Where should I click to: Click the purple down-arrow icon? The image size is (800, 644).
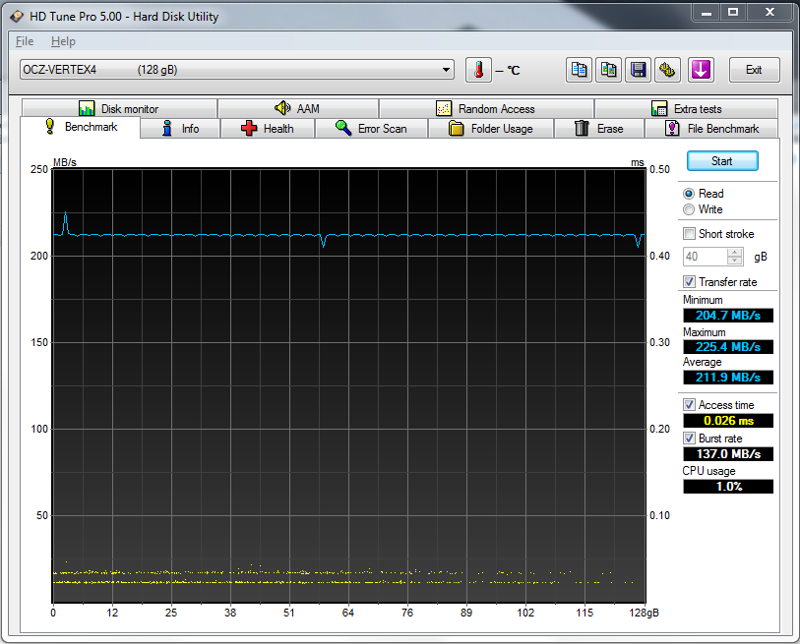pyautogui.click(x=701, y=70)
